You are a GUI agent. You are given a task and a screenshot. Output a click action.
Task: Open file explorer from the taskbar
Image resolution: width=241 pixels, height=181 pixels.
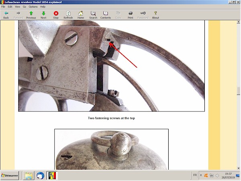point(29,175)
